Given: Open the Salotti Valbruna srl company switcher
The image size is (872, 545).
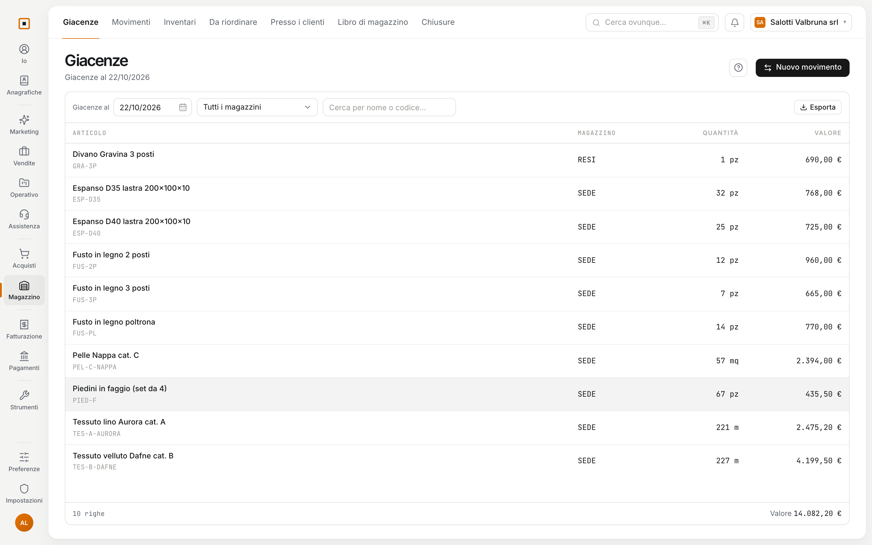Looking at the screenshot, I should click(x=801, y=22).
